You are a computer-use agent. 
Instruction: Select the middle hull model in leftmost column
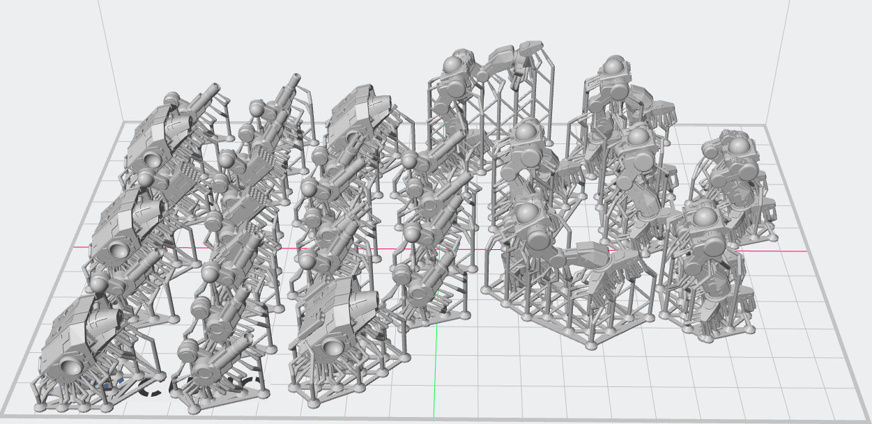click(127, 228)
